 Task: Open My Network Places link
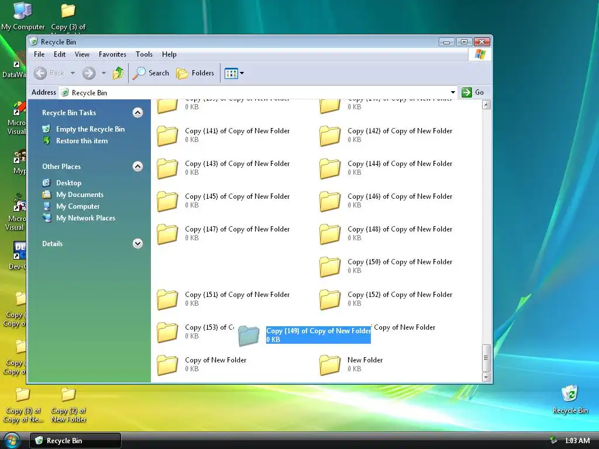click(85, 218)
